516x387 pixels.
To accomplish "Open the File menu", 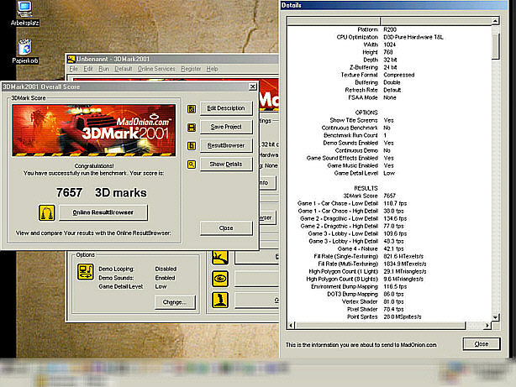I will (x=73, y=69).
